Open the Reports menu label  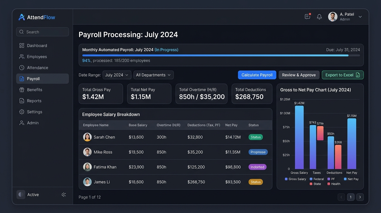34,101
